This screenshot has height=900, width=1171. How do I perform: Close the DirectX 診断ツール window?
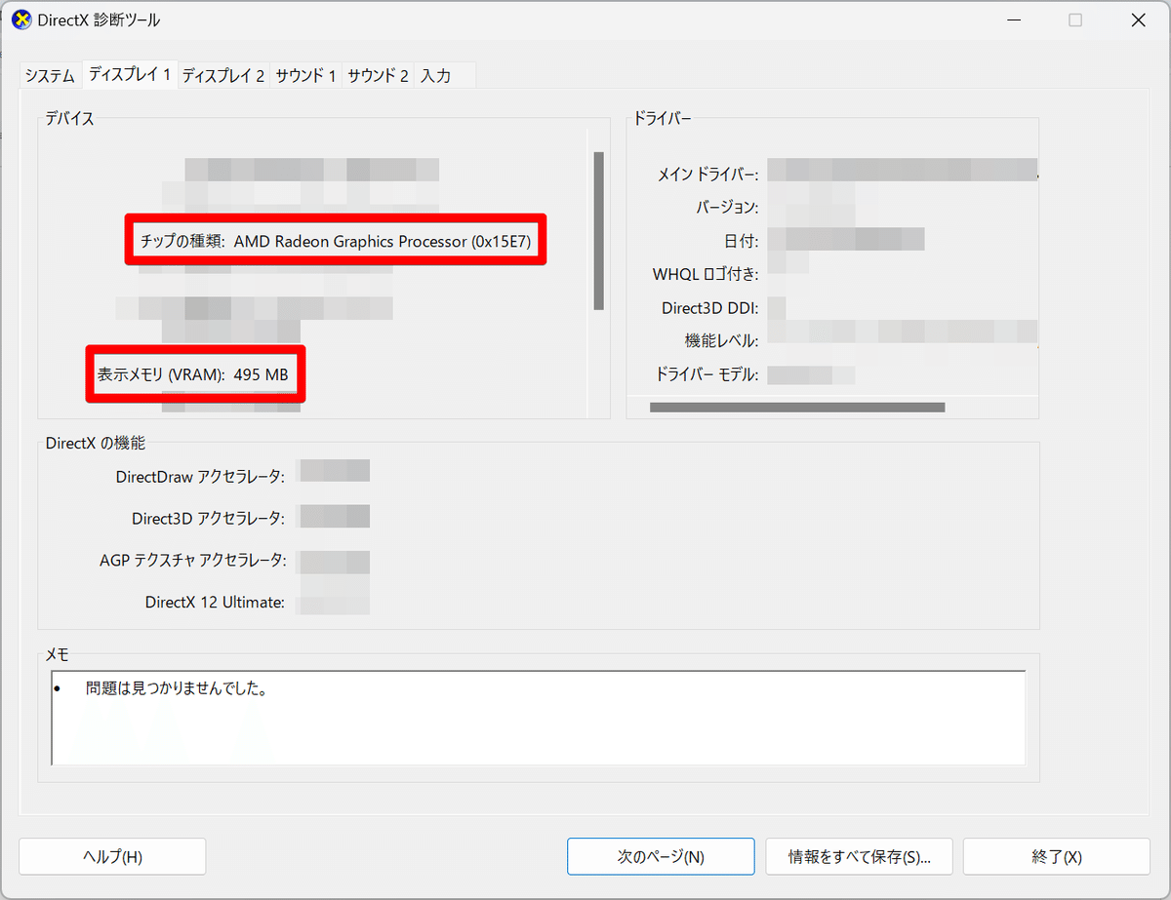(1137, 20)
